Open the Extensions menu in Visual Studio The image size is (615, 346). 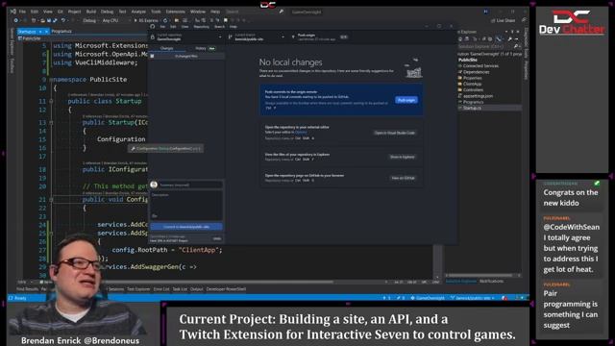click(175, 12)
